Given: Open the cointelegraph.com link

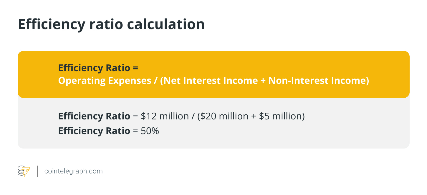Looking at the screenshot, I should tap(73, 171).
